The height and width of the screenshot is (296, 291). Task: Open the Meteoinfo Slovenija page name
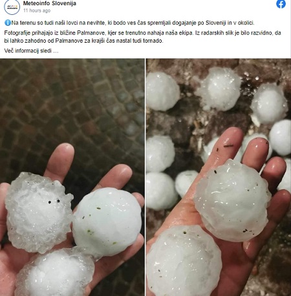(50, 3)
